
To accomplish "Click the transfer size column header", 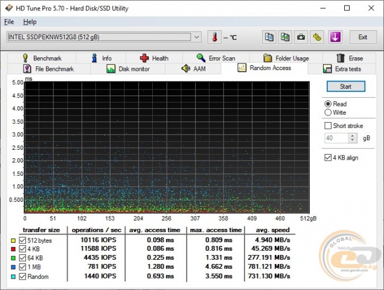I will [41, 230].
